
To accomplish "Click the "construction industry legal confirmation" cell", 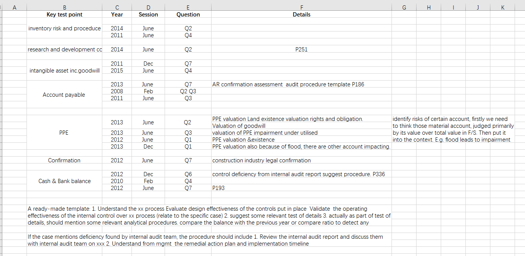I will tap(262, 160).
